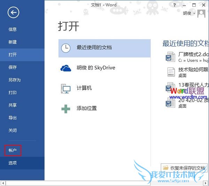Open recent file 厂牌格式2.doc
Image resolution: width=209 pixels, height=186 pixels.
click(187, 57)
